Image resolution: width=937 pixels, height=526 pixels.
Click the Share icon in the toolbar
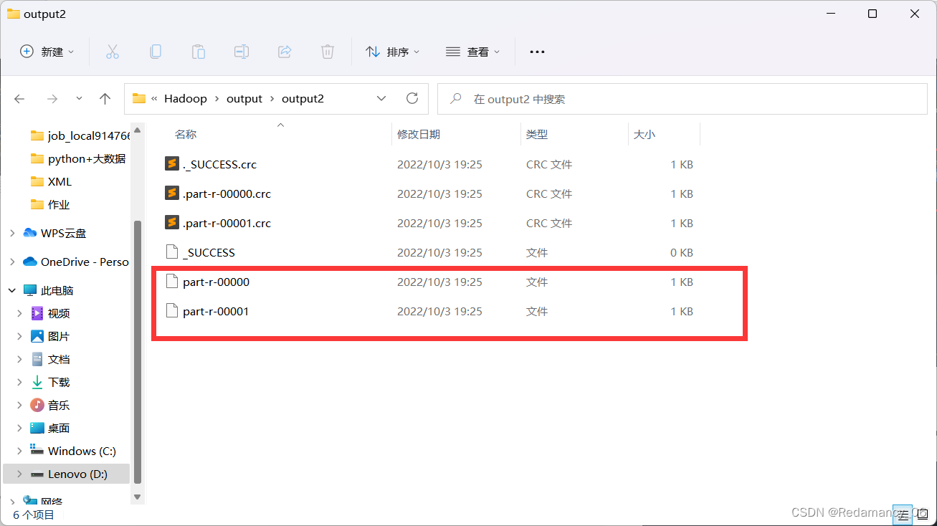[284, 51]
